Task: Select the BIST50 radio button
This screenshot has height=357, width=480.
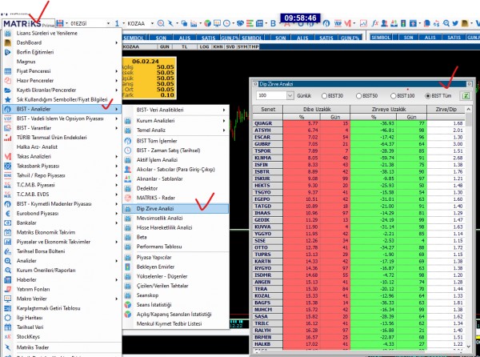Action: click(358, 96)
